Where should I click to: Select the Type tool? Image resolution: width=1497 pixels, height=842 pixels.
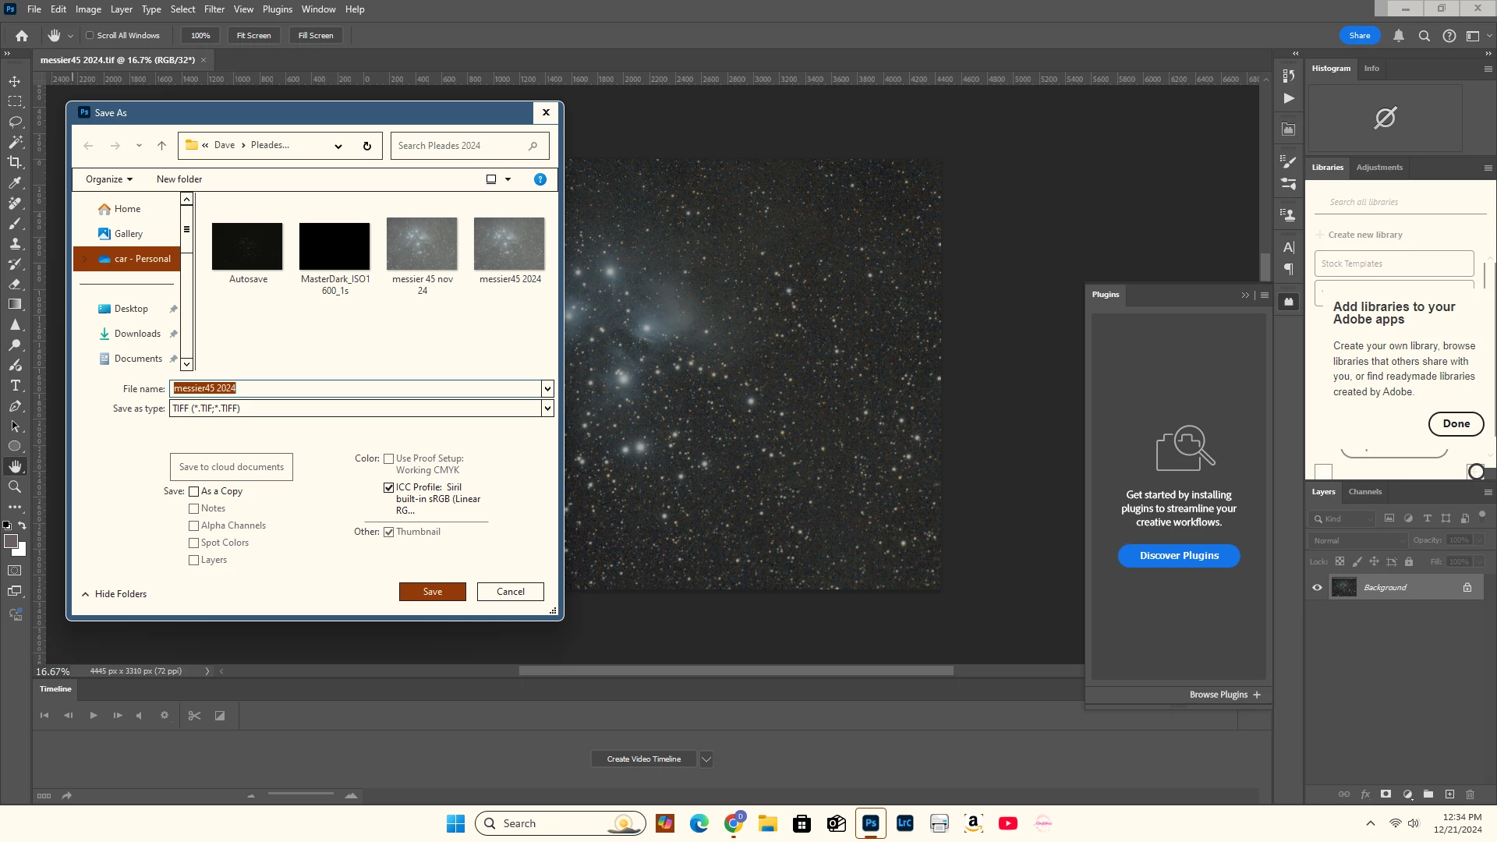[x=15, y=385]
